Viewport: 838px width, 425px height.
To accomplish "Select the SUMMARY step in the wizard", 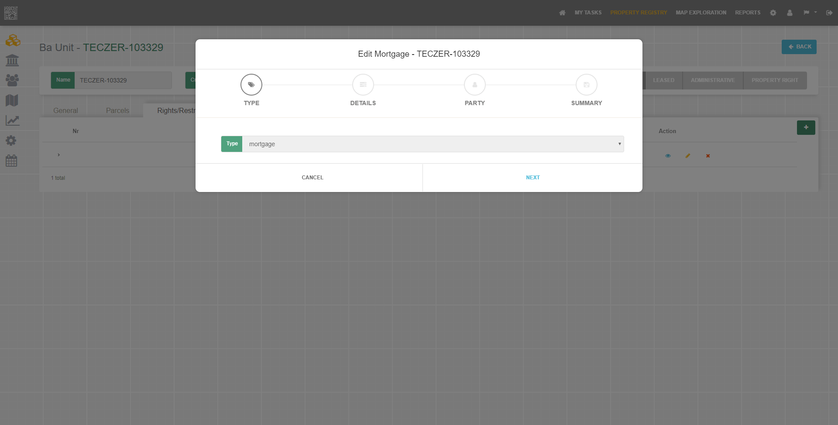I will (x=587, y=85).
